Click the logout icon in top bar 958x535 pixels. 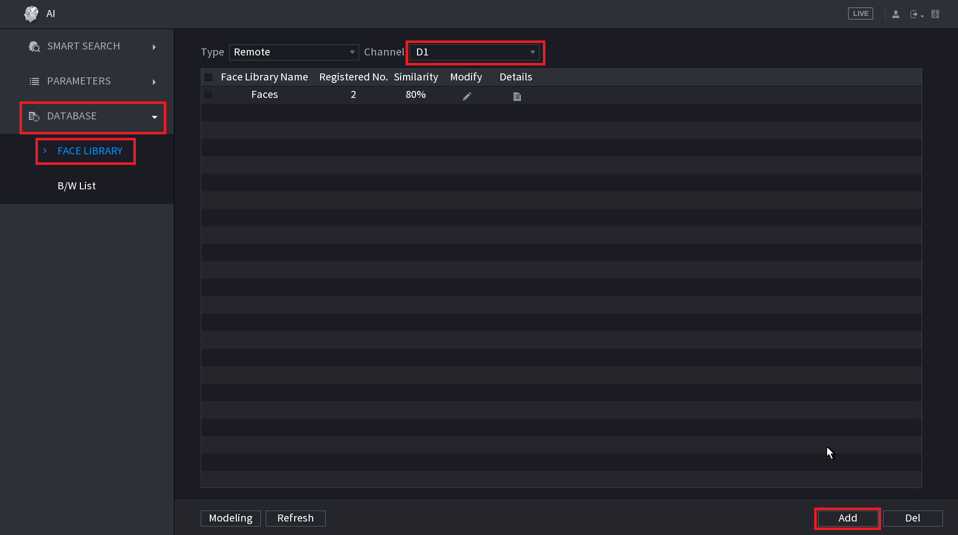coord(914,14)
